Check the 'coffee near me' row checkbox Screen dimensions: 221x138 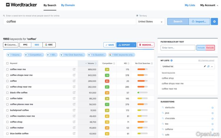point(7,69)
